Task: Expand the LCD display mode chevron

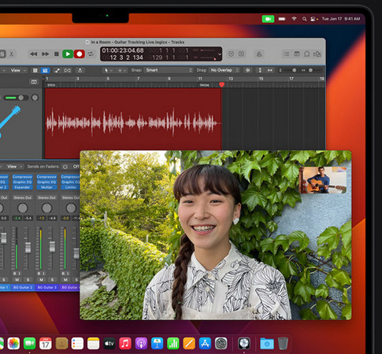Action: [220, 54]
